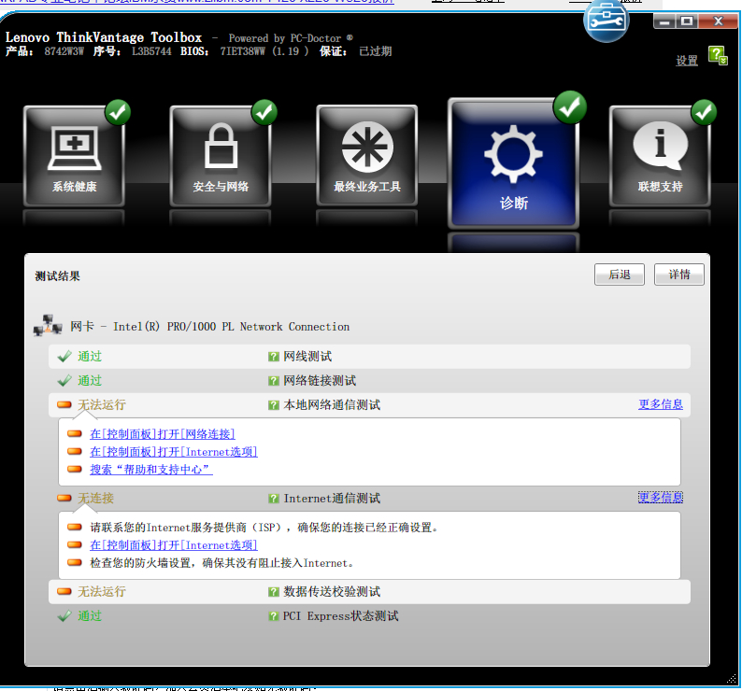Click the network adapter icon beside 网卡
The height and width of the screenshot is (691, 742).
pos(48,325)
